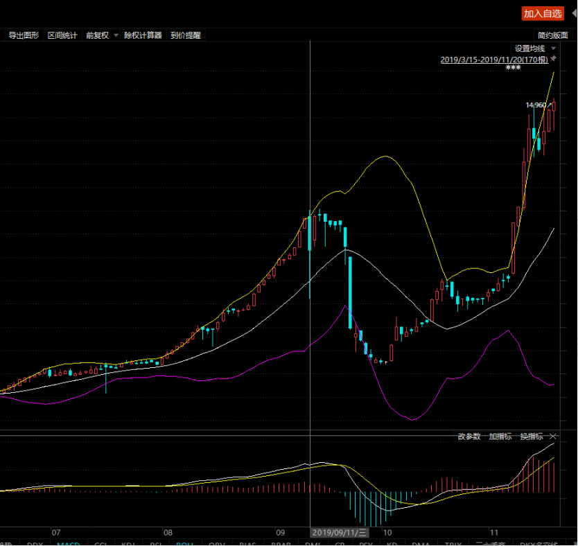Switch to 简约版面 simple layout
This screenshot has height=546, width=578.
(x=552, y=35)
